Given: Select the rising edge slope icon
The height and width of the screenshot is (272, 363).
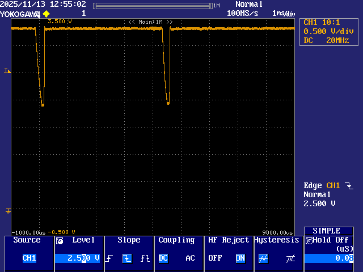Looking at the screenshot, I should pyautogui.click(x=109, y=258).
